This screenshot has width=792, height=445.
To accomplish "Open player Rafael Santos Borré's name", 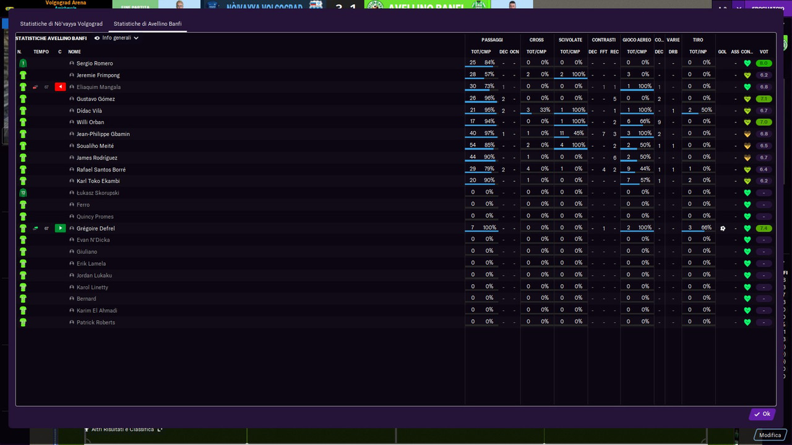I will (101, 169).
